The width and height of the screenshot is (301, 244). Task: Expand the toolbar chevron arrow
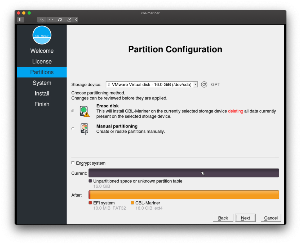tap(76, 20)
